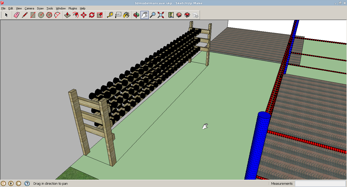Pick the Move tool
Image resolution: width=347 pixels, height=187 pixels.
[83, 15]
